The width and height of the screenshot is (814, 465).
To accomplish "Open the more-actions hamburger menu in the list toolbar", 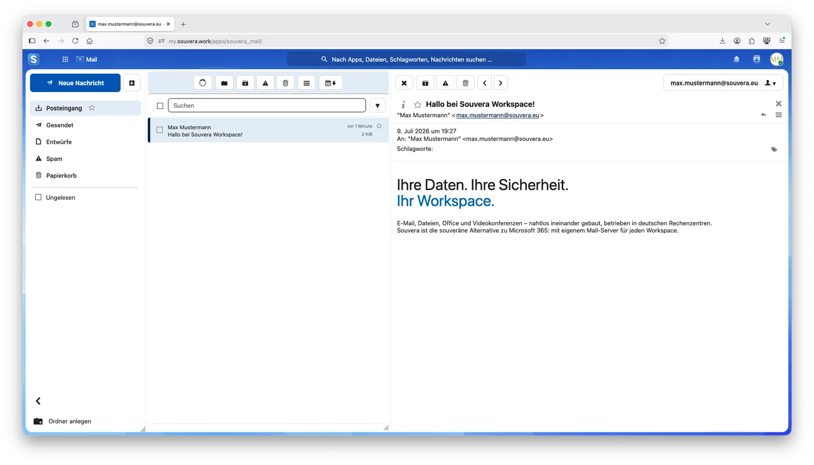I will pos(306,83).
